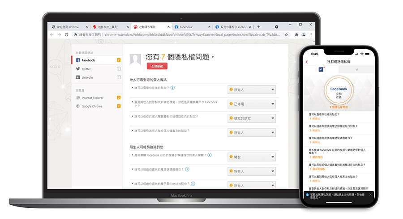Screen dimensions: 403x219
Task: Close the 社群隱私偵測 tab
Action: point(168,27)
